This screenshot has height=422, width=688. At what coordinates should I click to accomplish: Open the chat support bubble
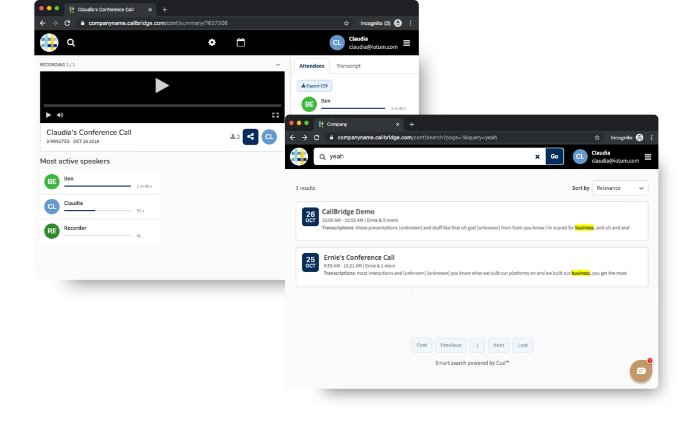640,371
